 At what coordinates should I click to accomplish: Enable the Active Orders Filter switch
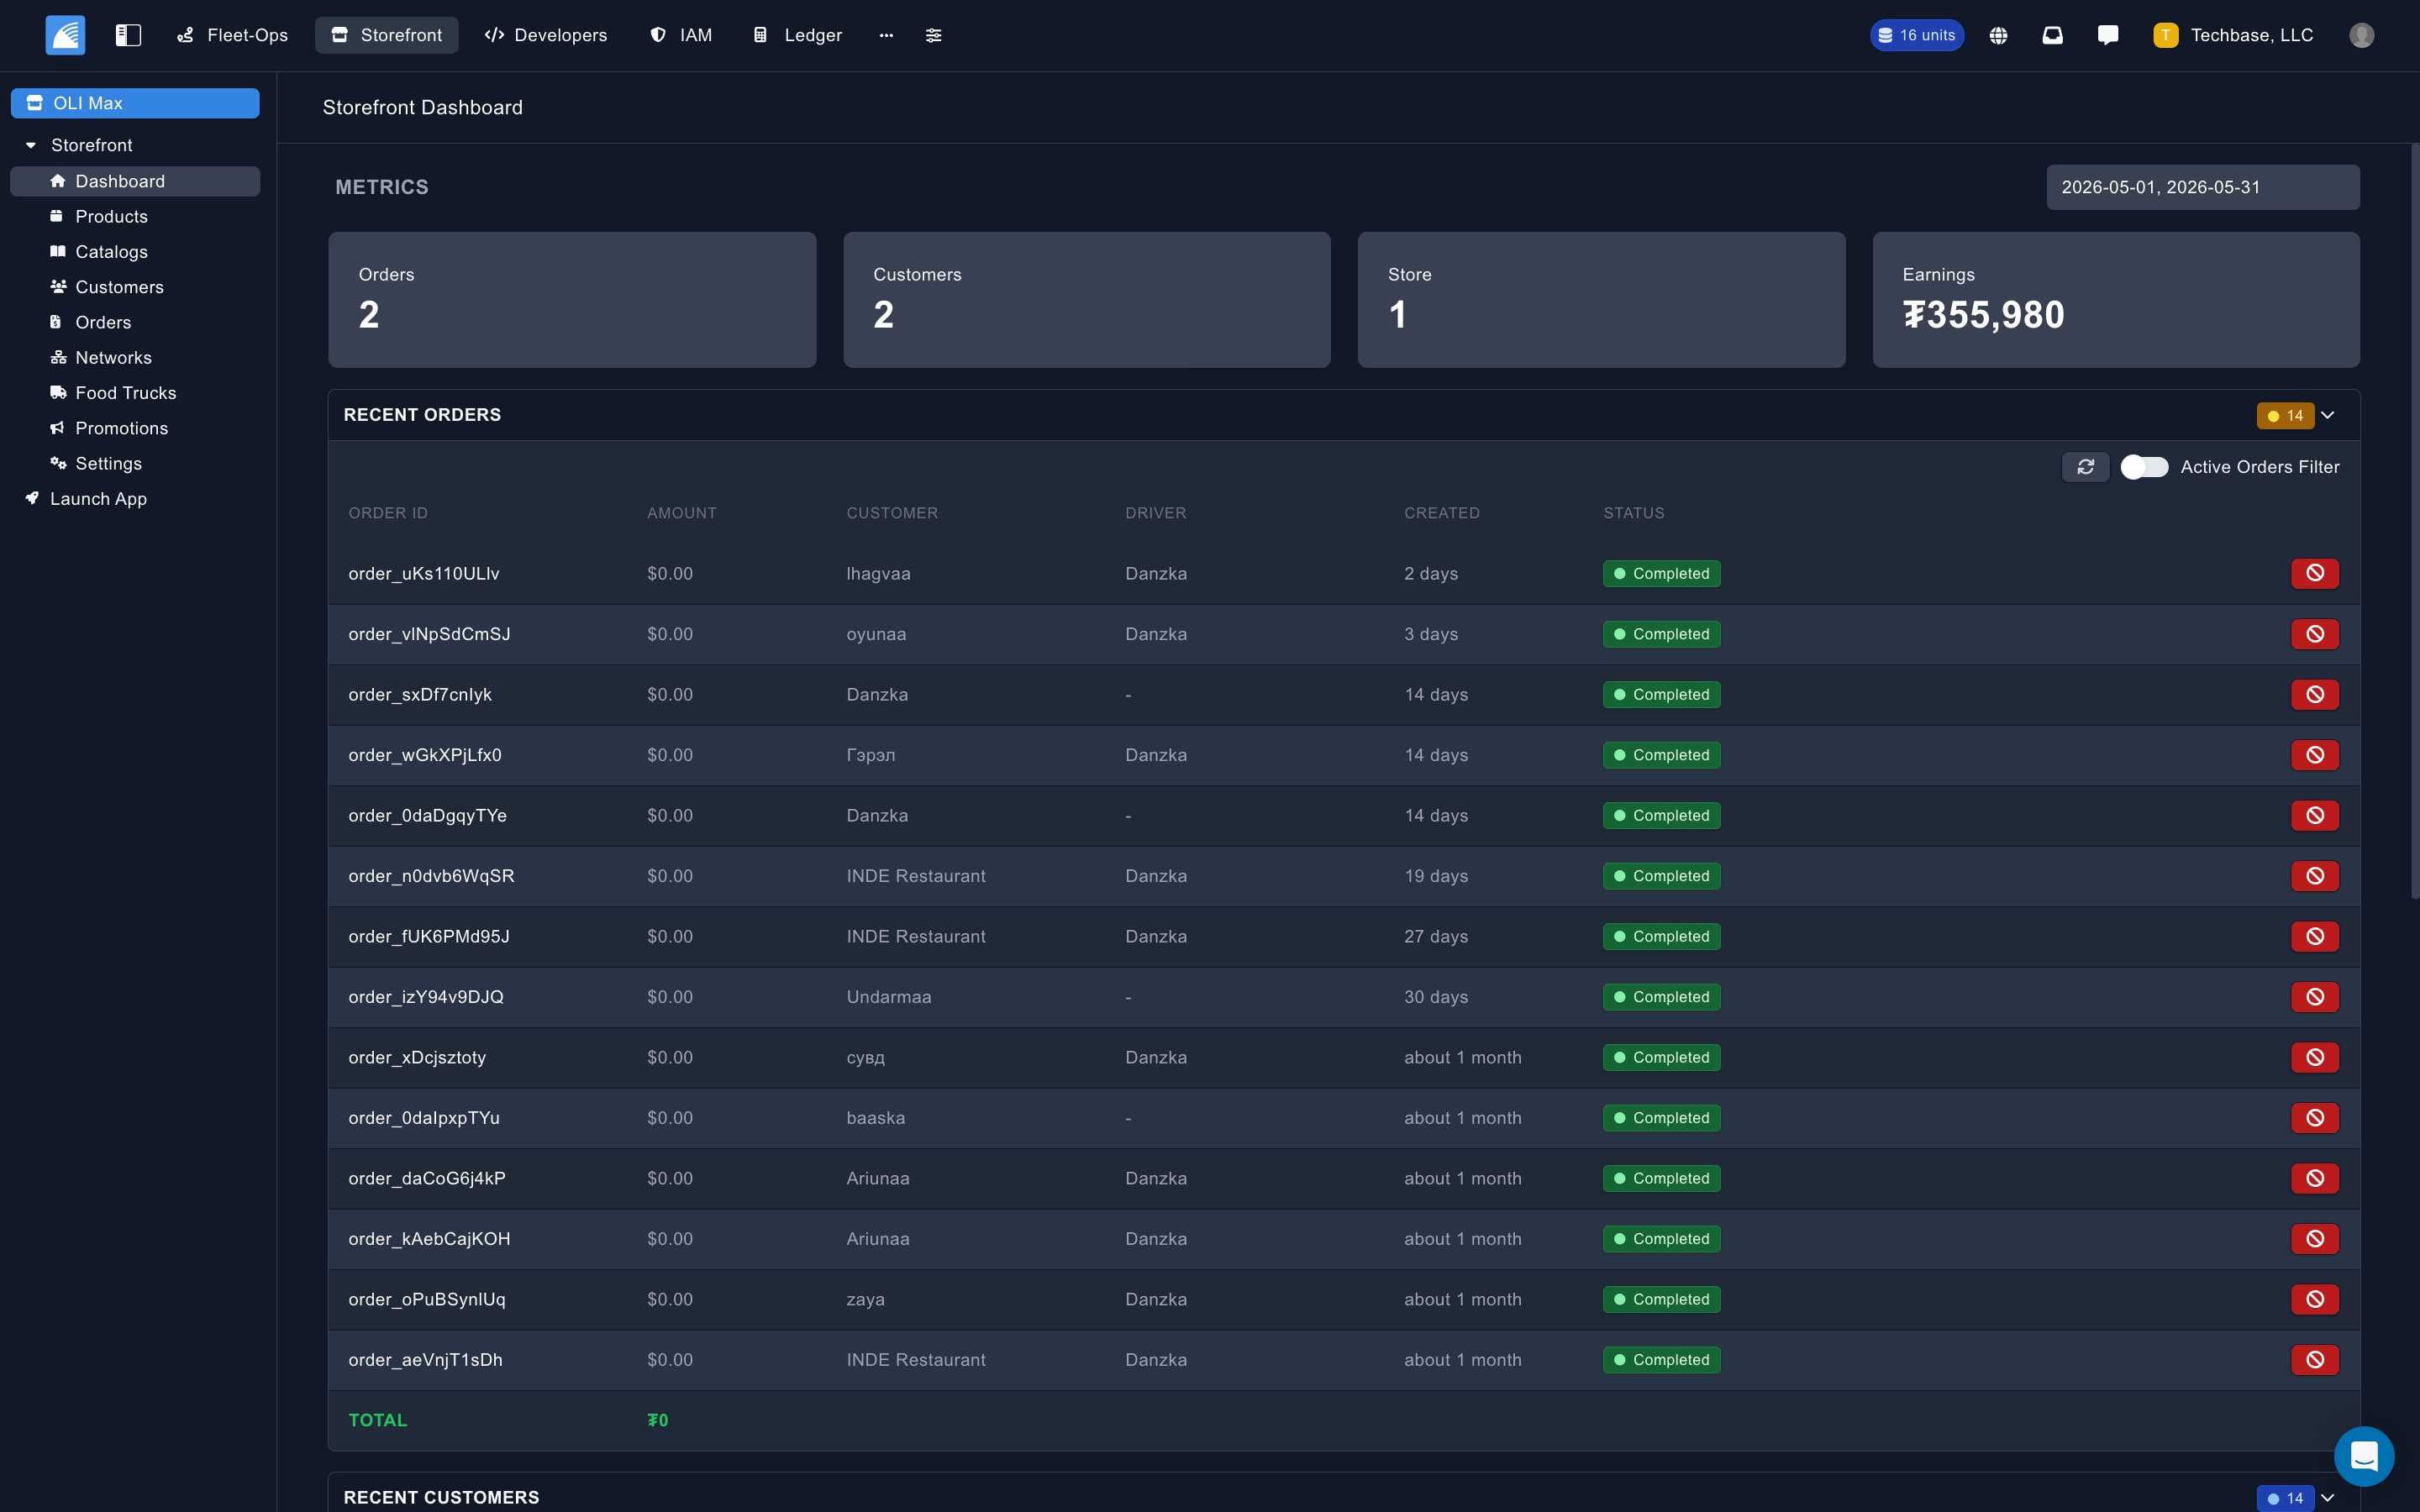(2144, 467)
